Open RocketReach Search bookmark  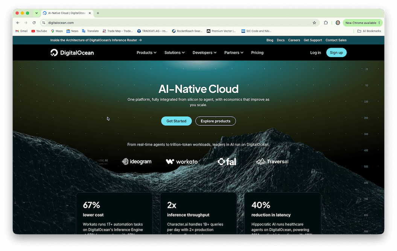(x=187, y=31)
